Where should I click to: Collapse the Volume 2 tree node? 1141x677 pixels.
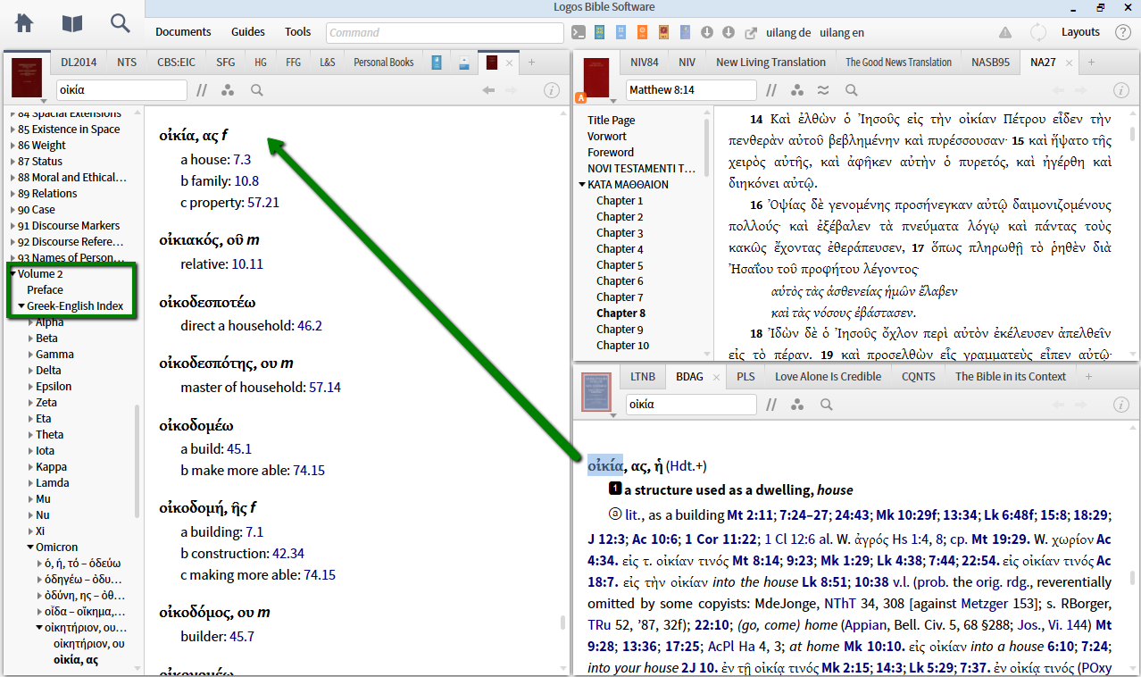point(12,274)
